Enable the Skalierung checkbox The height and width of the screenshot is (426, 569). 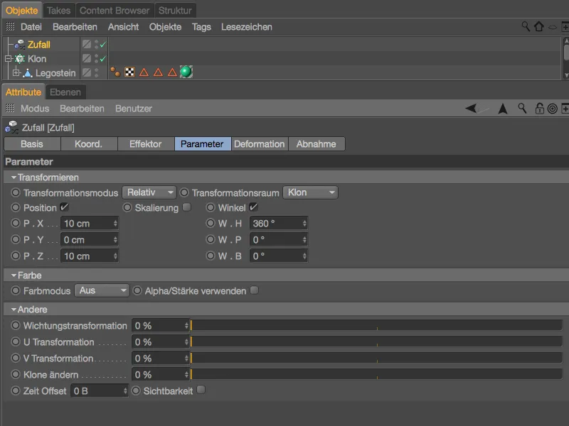tap(186, 206)
